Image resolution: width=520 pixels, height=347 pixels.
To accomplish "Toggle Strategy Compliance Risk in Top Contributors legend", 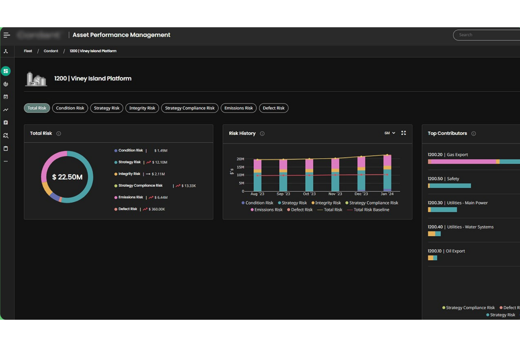I will tap(468, 308).
